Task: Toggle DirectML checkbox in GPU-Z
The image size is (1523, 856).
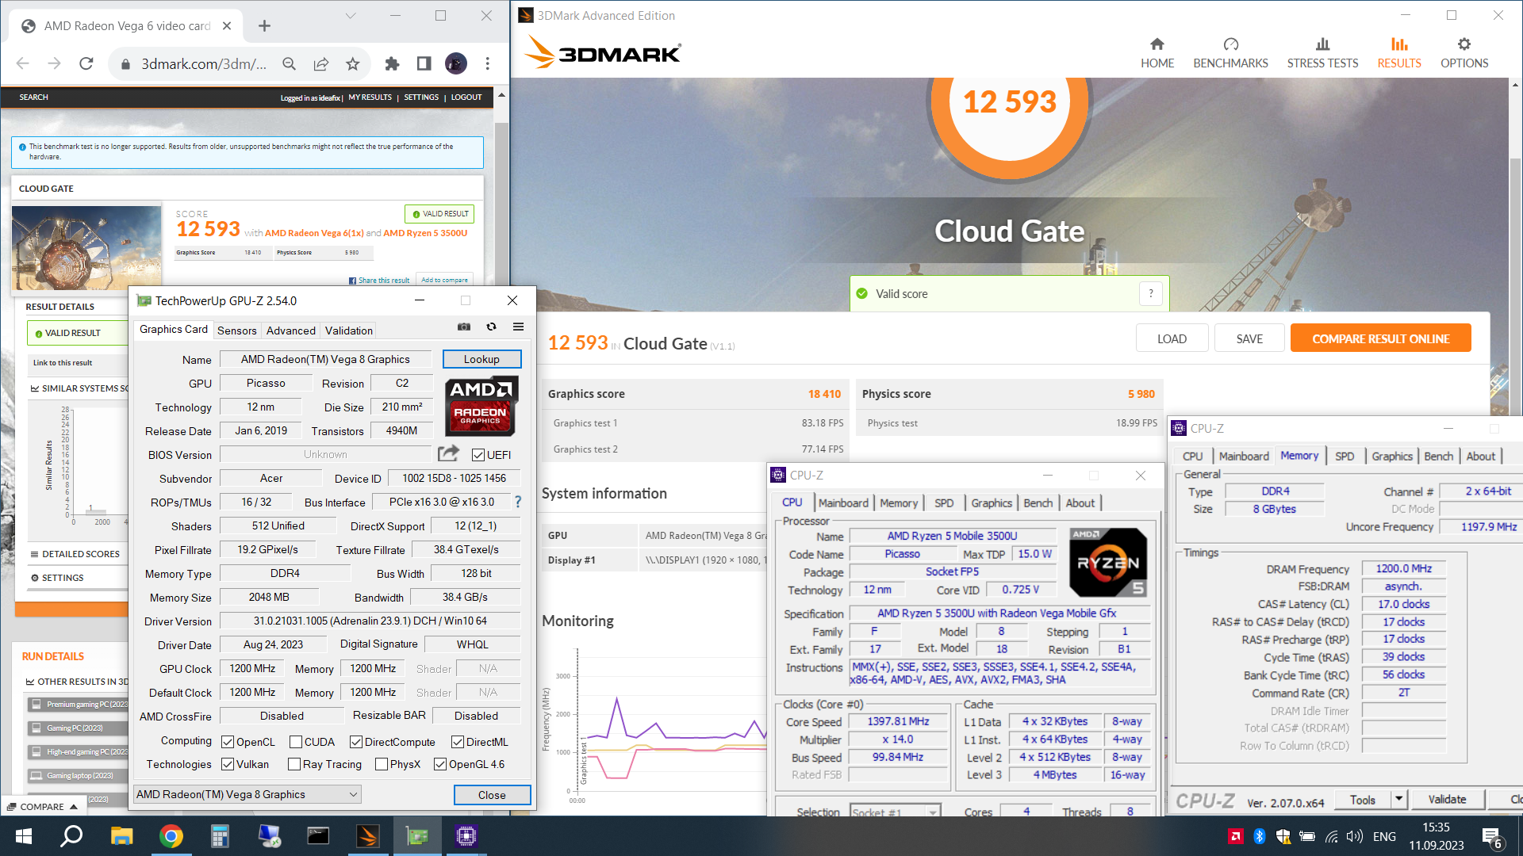Action: point(458,742)
